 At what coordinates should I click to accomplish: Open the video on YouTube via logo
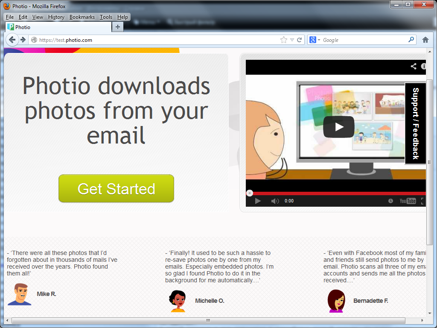pyautogui.click(x=408, y=201)
